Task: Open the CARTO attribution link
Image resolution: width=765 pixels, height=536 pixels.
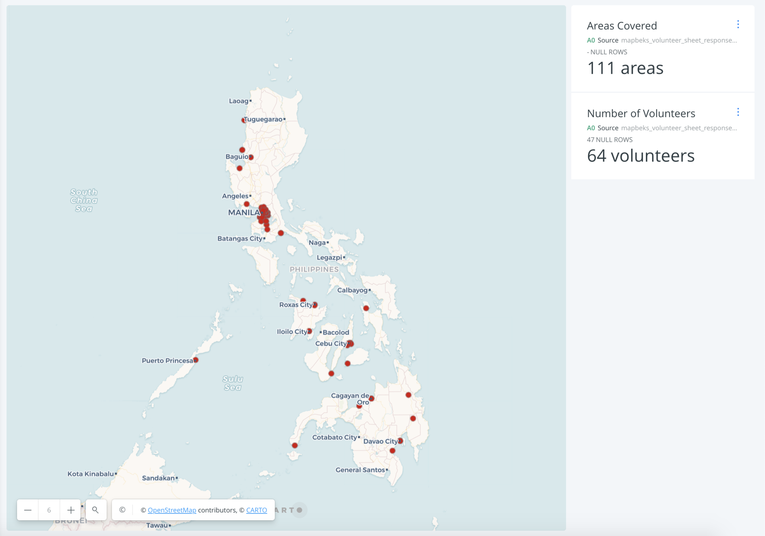Action: [x=256, y=510]
